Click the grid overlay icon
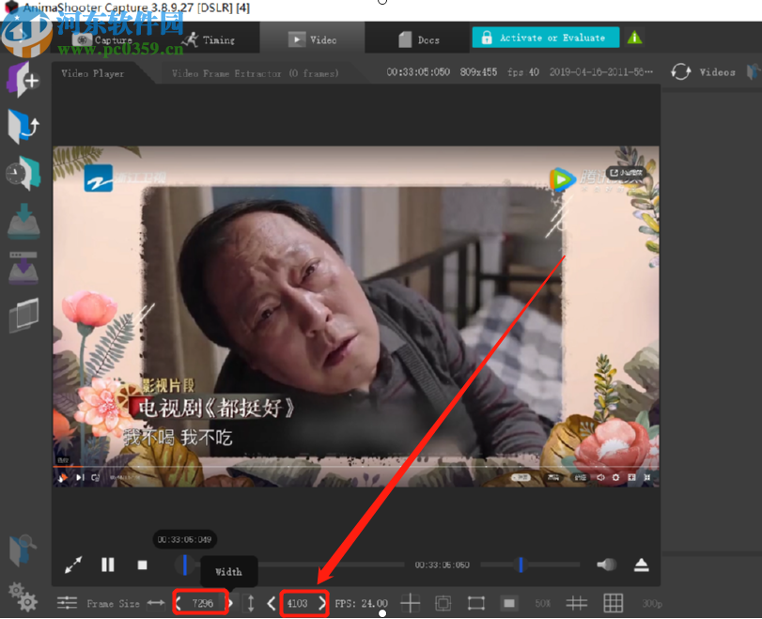Image resolution: width=762 pixels, height=619 pixels. point(613,603)
